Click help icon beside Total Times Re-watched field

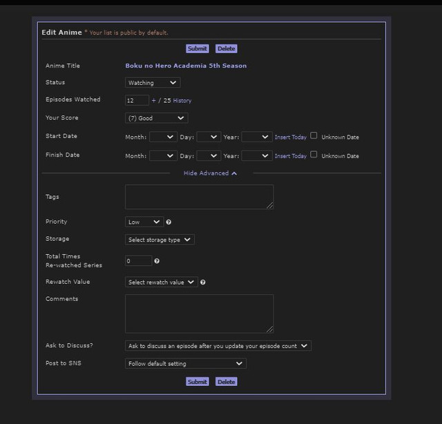[157, 261]
